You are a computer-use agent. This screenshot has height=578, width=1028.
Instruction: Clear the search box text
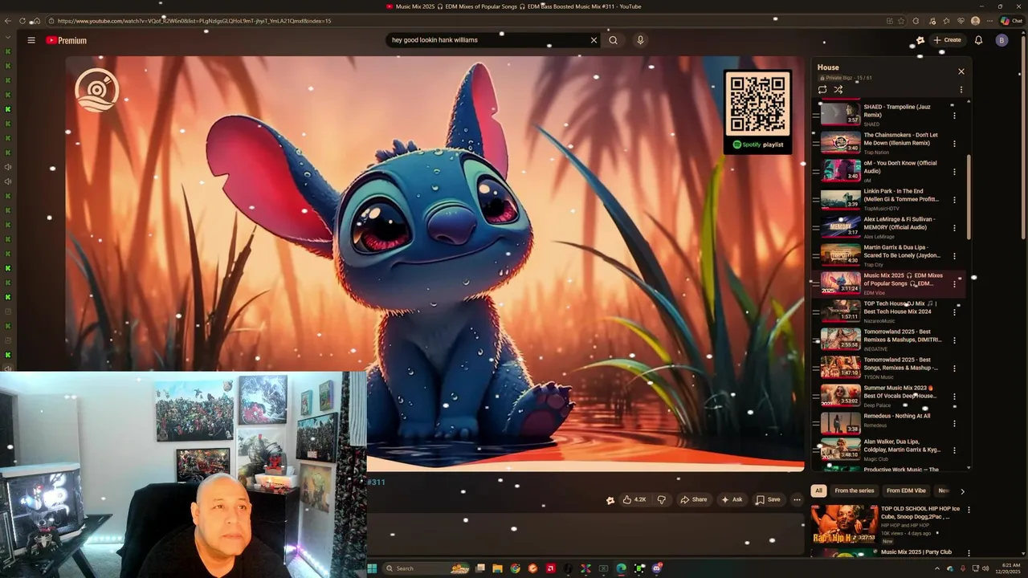(x=594, y=40)
